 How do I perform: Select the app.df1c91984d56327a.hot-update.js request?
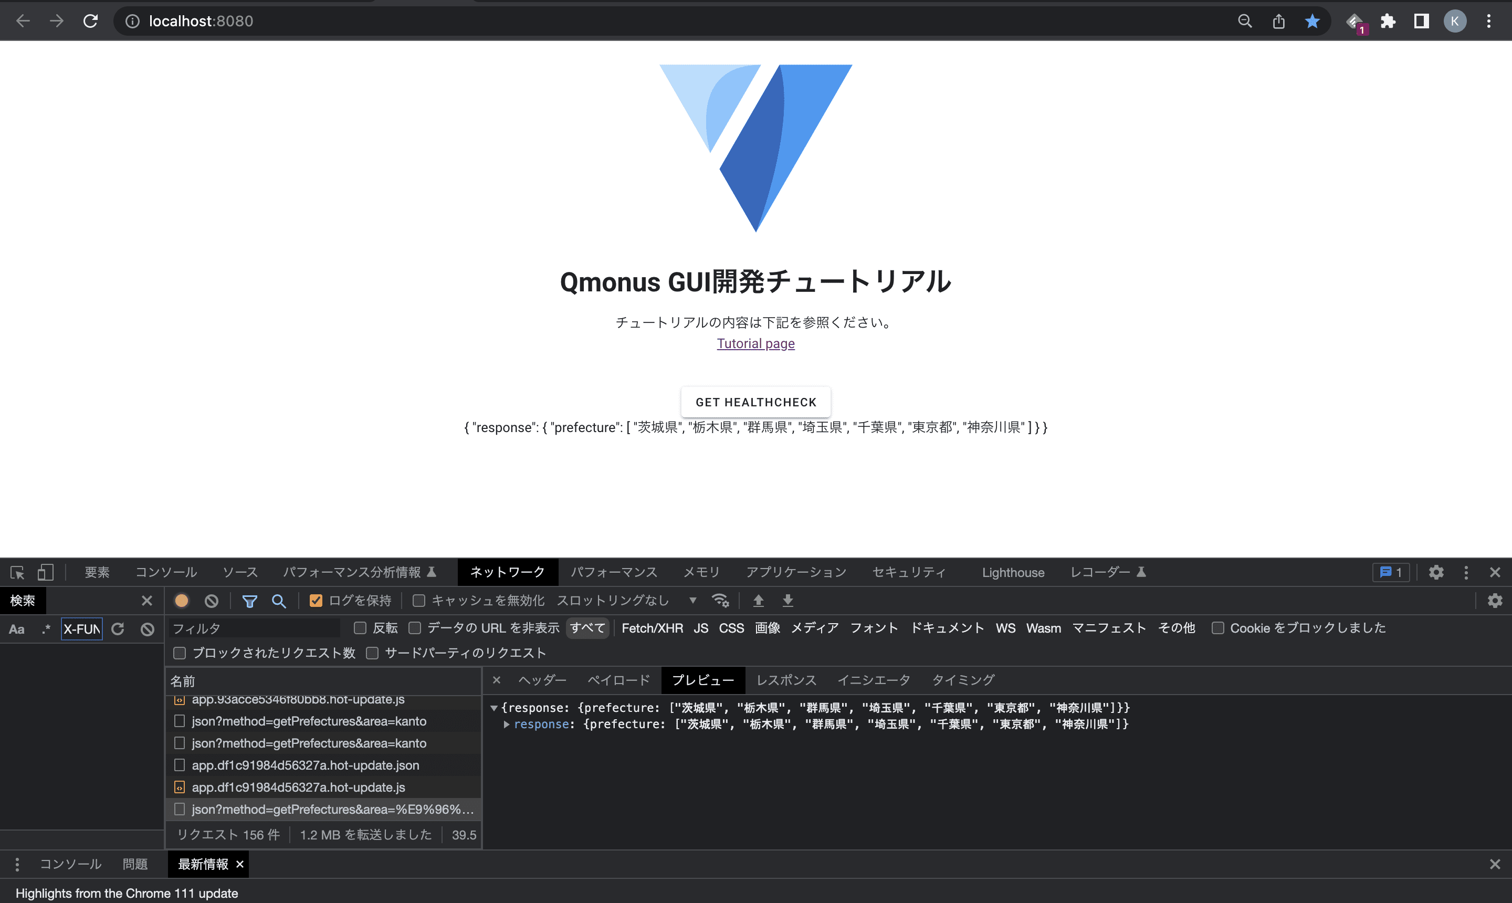coord(323,788)
